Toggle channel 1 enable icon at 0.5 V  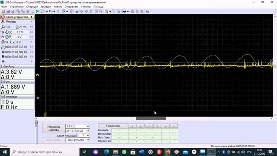pos(7,32)
